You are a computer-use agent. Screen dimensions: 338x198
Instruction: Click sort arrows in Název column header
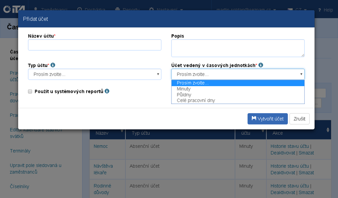click(x=122, y=130)
